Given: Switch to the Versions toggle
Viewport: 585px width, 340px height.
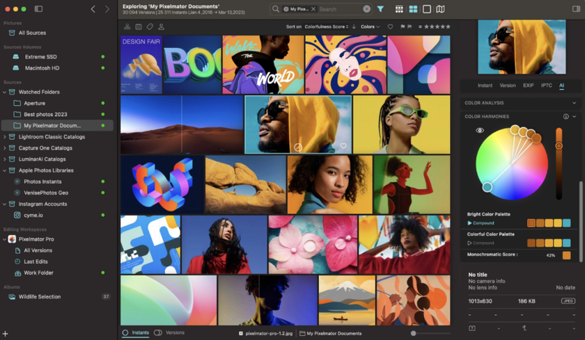Looking at the screenshot, I should click(169, 332).
